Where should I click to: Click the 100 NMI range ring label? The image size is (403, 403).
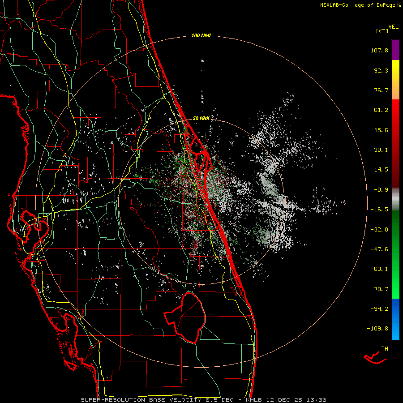[x=201, y=35]
